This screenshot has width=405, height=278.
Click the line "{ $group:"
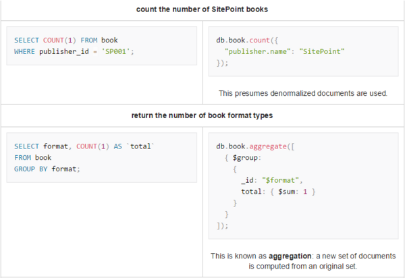243,158
